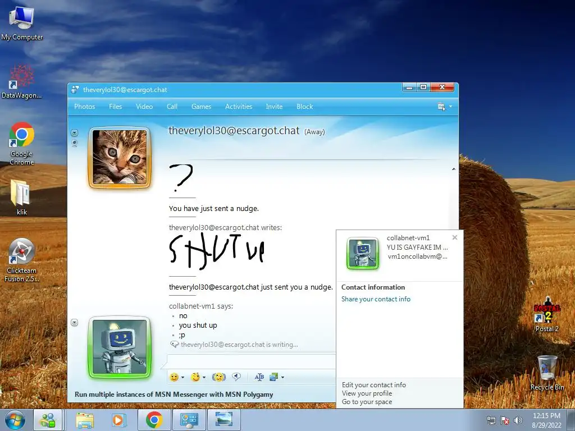Image resolution: width=575 pixels, height=431 pixels.
Task: Click the kitten display picture
Action: (x=120, y=158)
